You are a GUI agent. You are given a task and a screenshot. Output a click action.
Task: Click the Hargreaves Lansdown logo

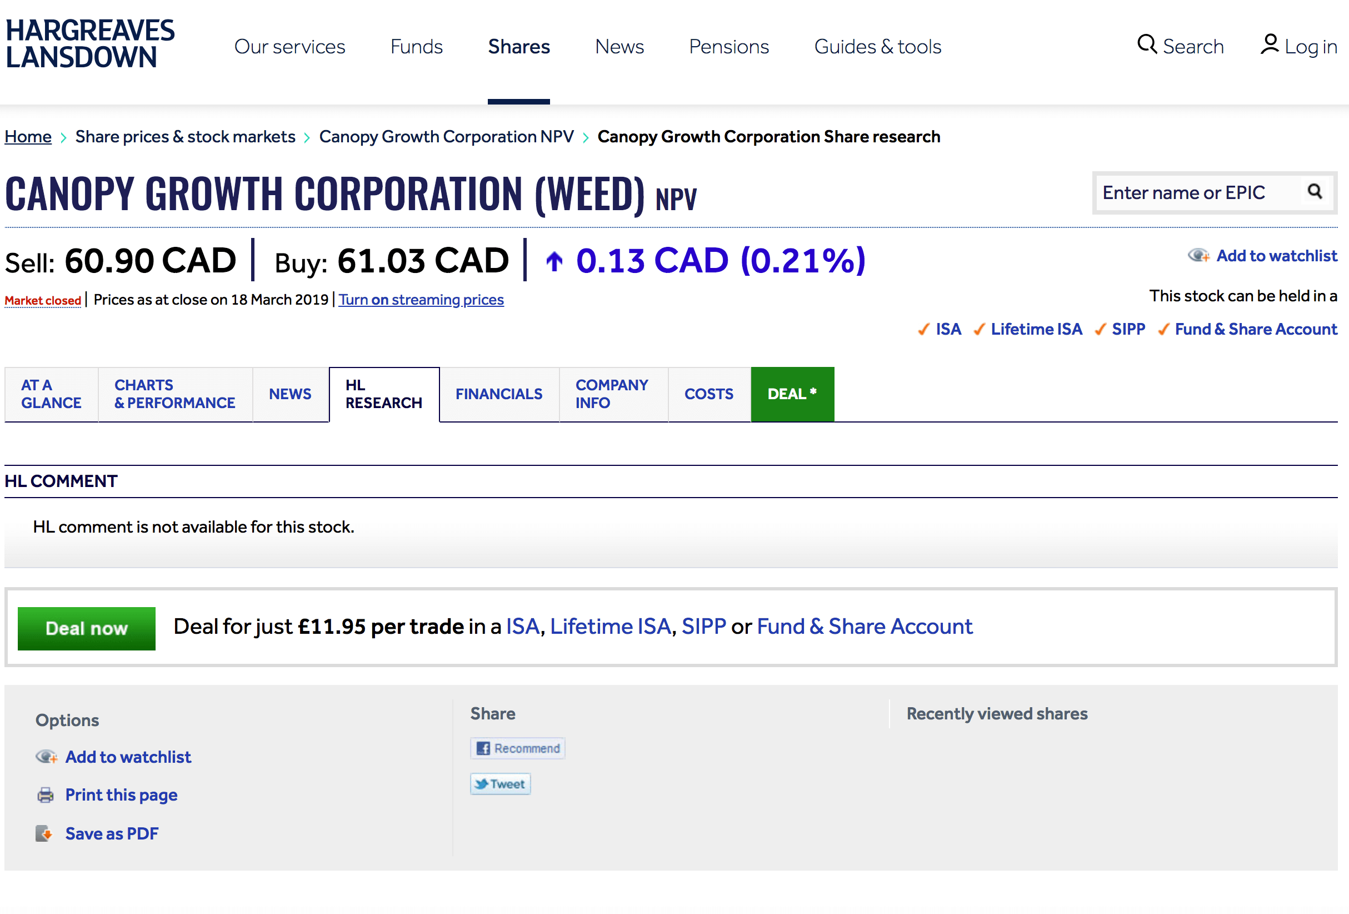[x=90, y=44]
